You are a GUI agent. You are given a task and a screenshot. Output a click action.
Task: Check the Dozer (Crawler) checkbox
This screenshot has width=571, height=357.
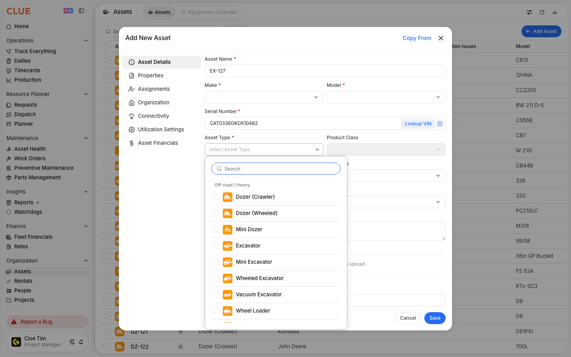pos(216,197)
